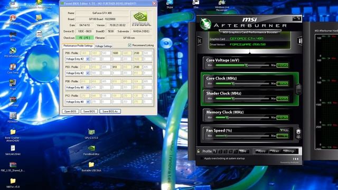Click the Afterburner Reset button
Viewport: 338px width, 190px height.
(x=275, y=151)
